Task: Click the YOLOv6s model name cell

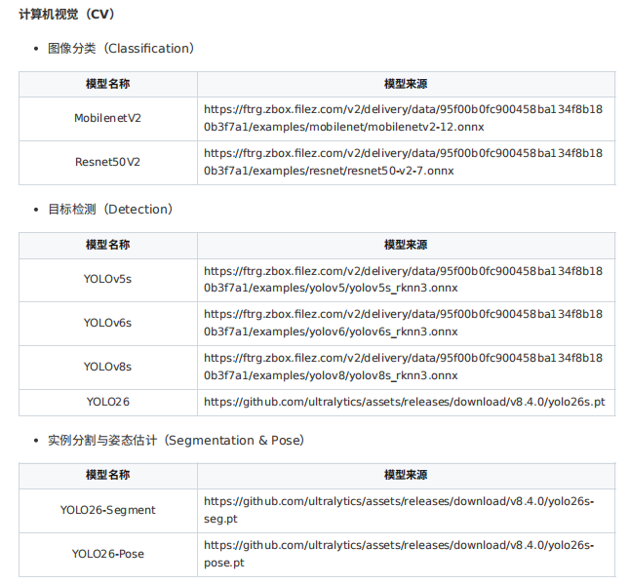Action: click(x=108, y=323)
